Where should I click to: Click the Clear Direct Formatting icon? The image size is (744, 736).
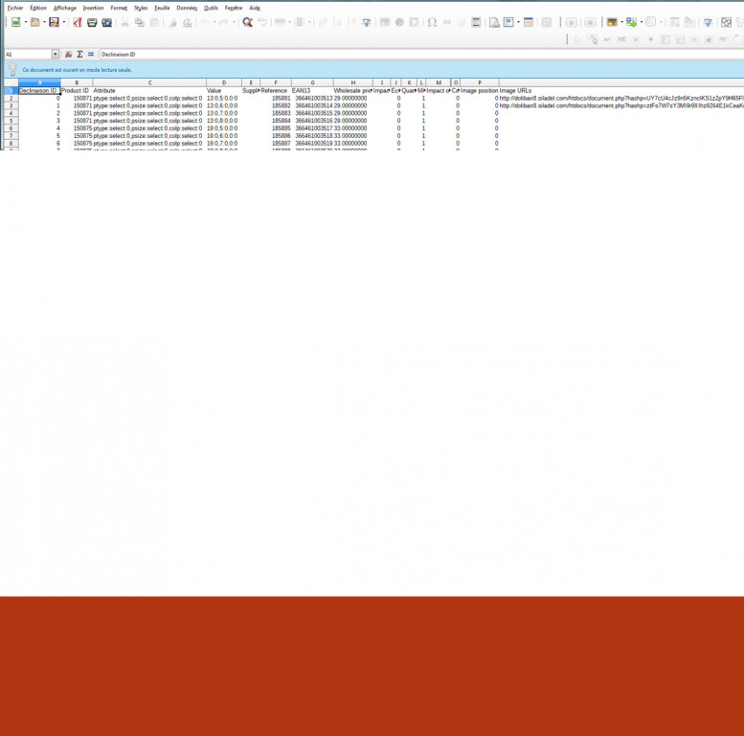click(x=188, y=22)
